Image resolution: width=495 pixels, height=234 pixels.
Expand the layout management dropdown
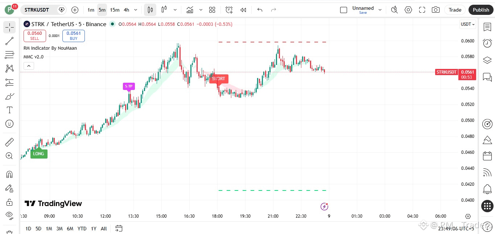coord(380,10)
